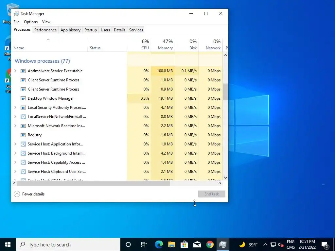Open Cortana from the taskbar
The image size is (335, 251).
(128, 244)
